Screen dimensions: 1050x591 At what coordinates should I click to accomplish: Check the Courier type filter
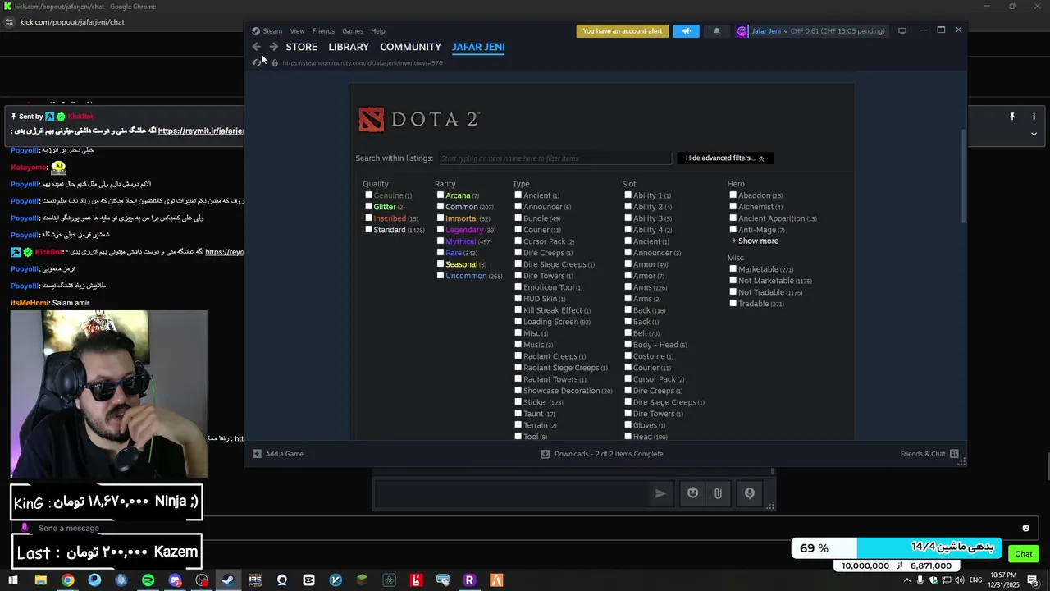pos(518,229)
